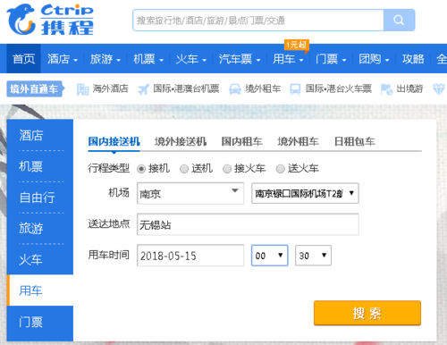
Task: Click the car icon for 境外租车
Action: coord(235,89)
